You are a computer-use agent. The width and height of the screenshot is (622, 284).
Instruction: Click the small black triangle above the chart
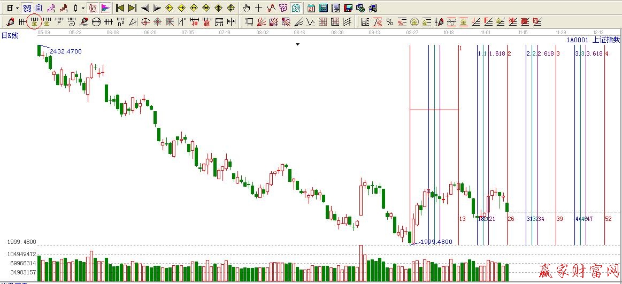[x=298, y=44]
